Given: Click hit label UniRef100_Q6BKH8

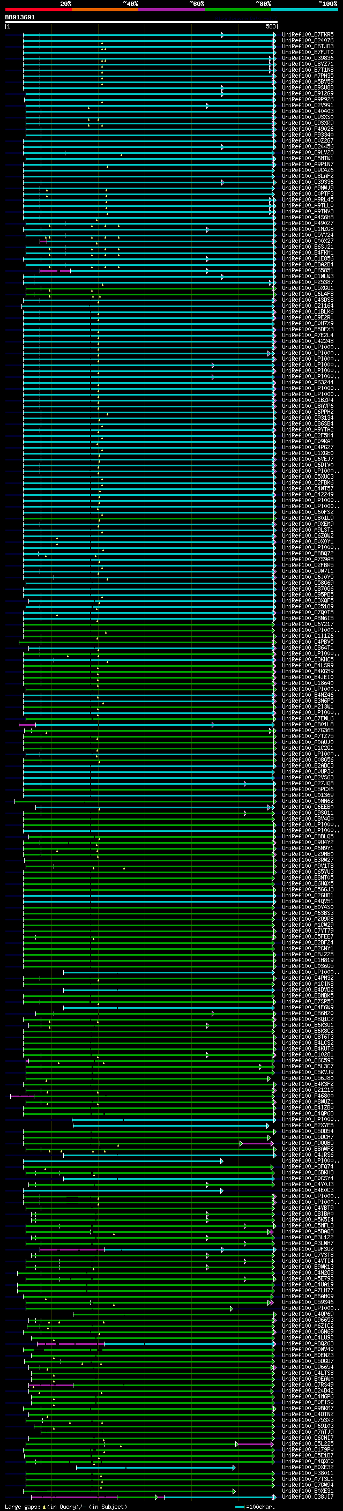Looking at the screenshot, I should point(308,1172).
